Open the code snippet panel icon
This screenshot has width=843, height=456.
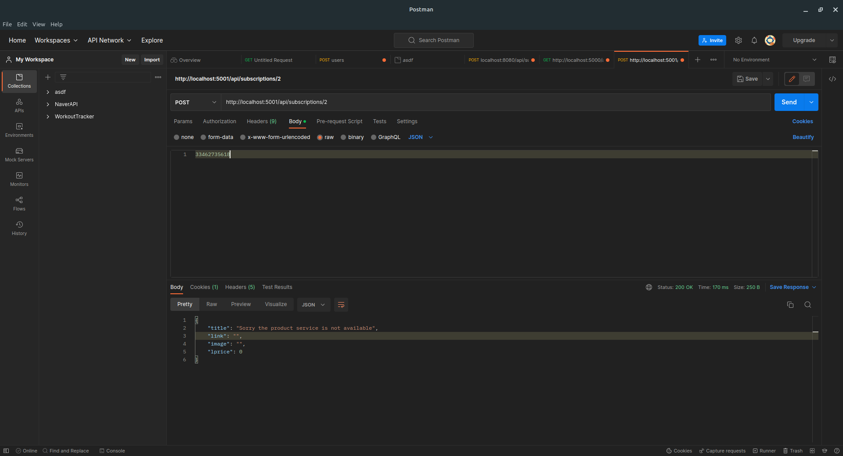tap(832, 79)
